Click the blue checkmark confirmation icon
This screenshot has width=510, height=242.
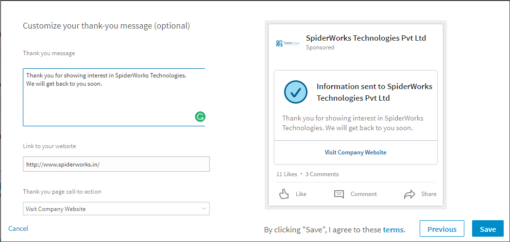(296, 92)
